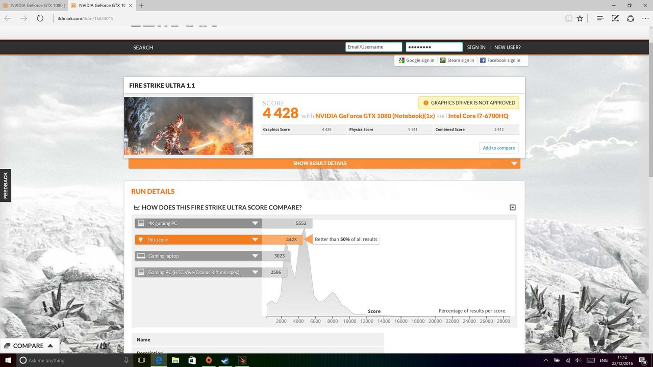Viewport: 653px width, 367px height.
Task: Click Add to compare
Action: pyautogui.click(x=499, y=148)
